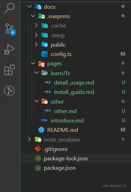Click the markdown icon of detail_usage.md
This screenshot has width=131, height=192.
coord(48,82)
